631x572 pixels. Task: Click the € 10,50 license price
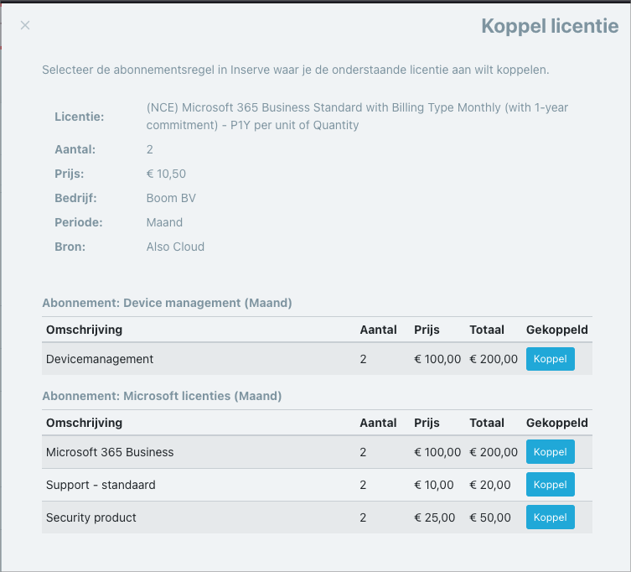tap(166, 174)
